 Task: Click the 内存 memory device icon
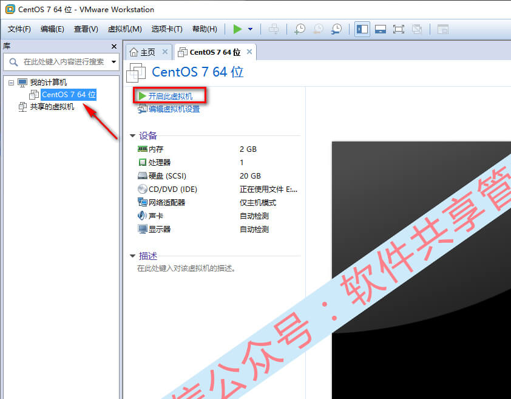coord(143,149)
